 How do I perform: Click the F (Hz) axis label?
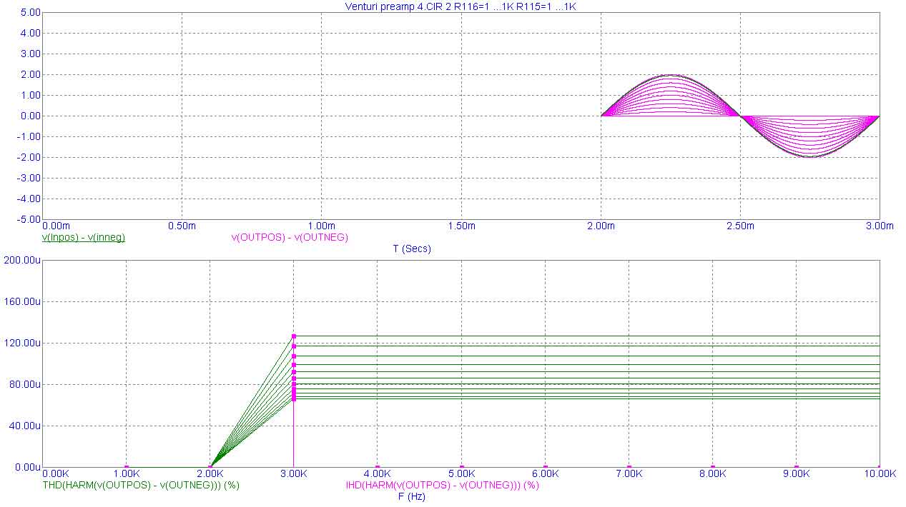point(411,496)
